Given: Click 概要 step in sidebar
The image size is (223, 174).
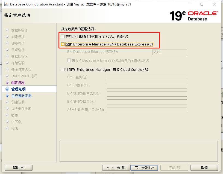Looking at the screenshot, I should pos(15,115).
